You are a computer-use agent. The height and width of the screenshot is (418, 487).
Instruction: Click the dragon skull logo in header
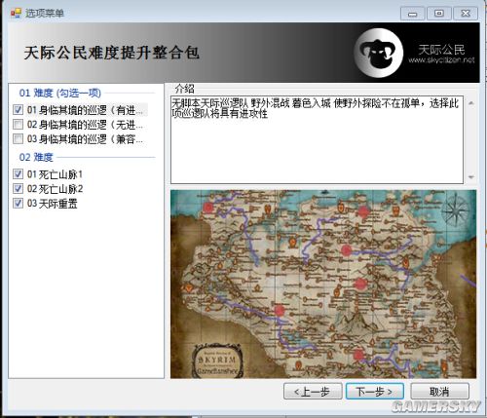coord(379,53)
